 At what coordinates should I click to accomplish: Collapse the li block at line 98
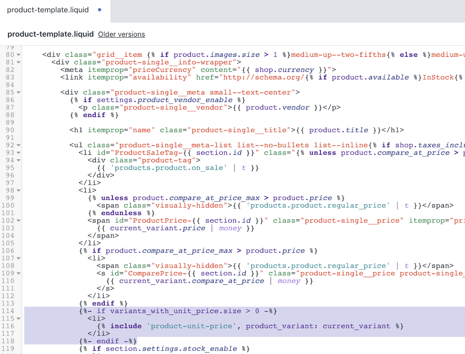pyautogui.click(x=18, y=191)
